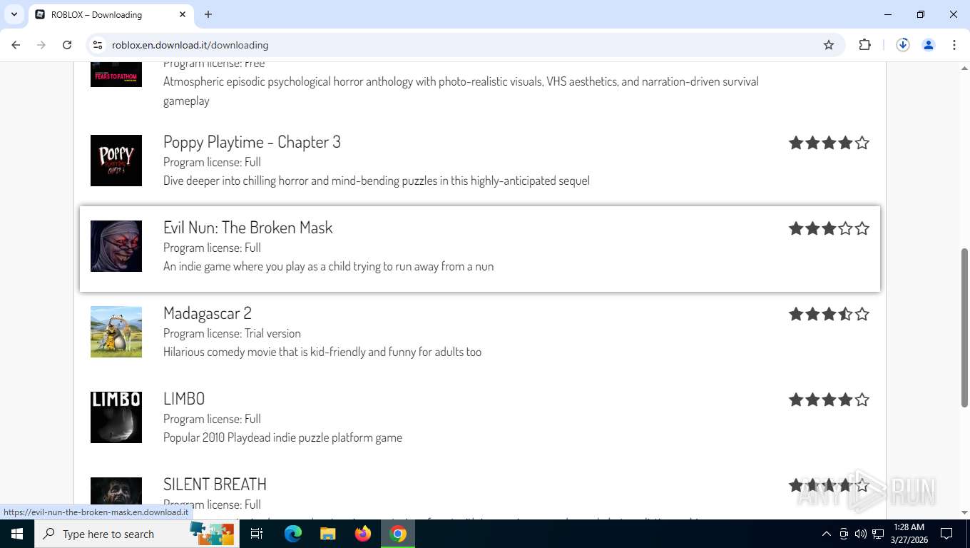Open the Chrome extensions puzzle icon
The height and width of the screenshot is (548, 970).
(x=864, y=45)
